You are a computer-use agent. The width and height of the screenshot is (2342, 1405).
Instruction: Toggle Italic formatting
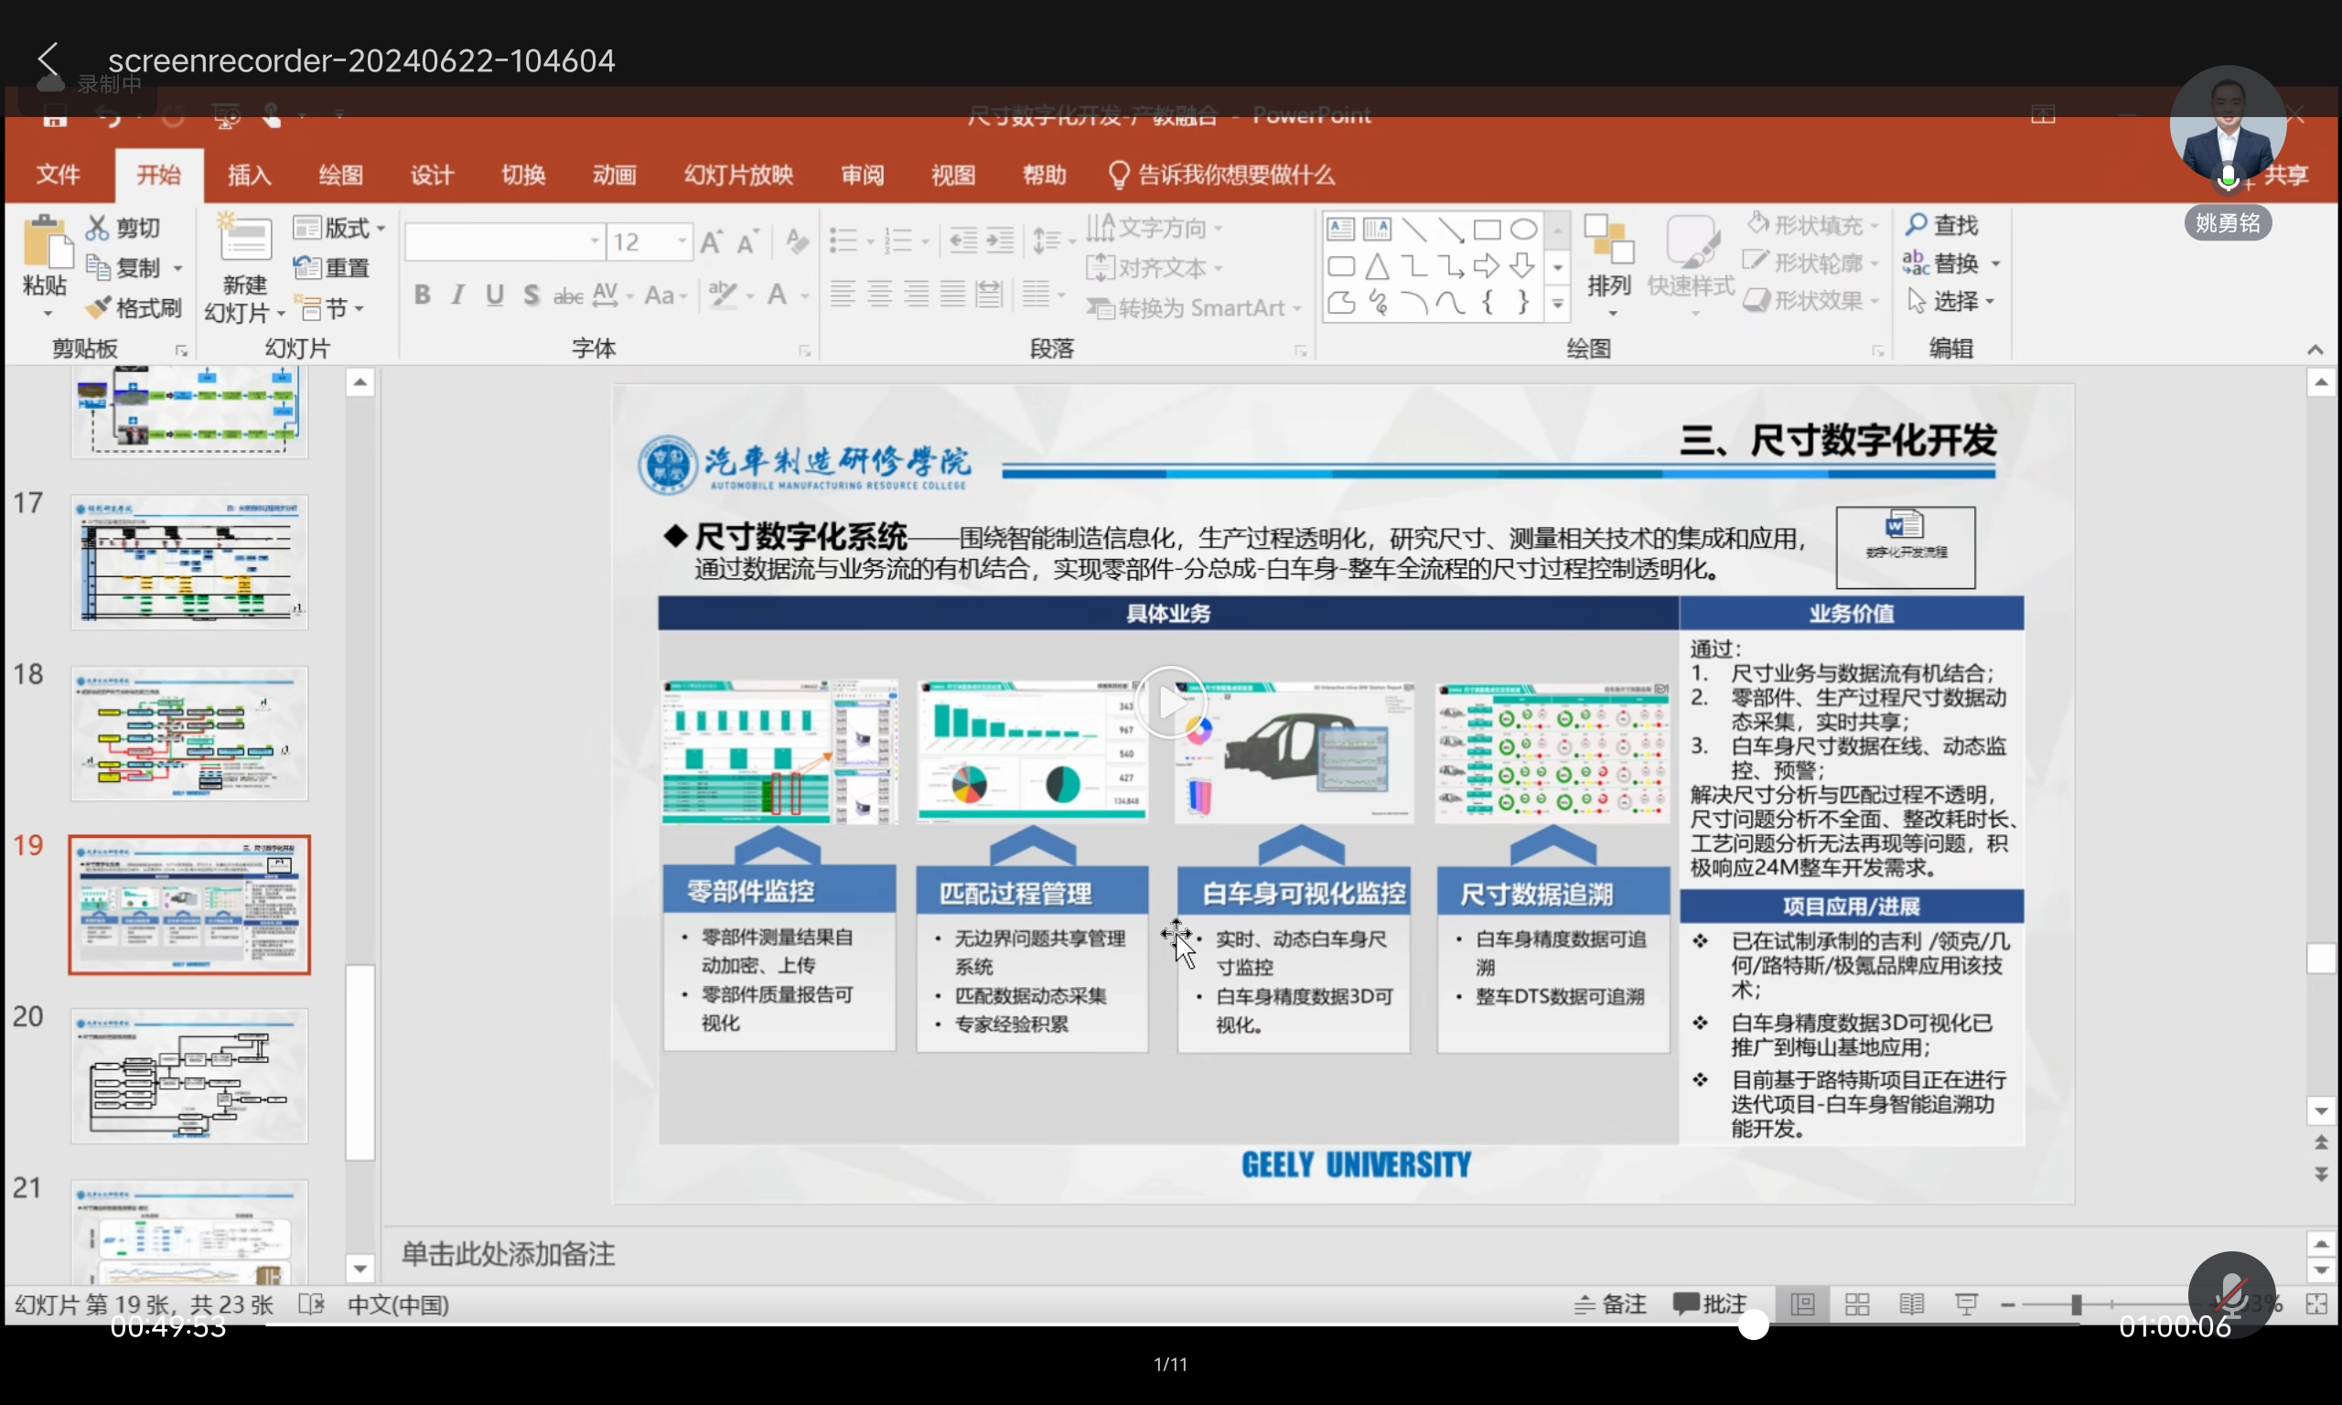458,295
